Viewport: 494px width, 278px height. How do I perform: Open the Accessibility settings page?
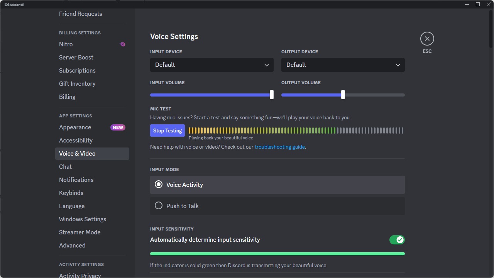click(x=76, y=141)
